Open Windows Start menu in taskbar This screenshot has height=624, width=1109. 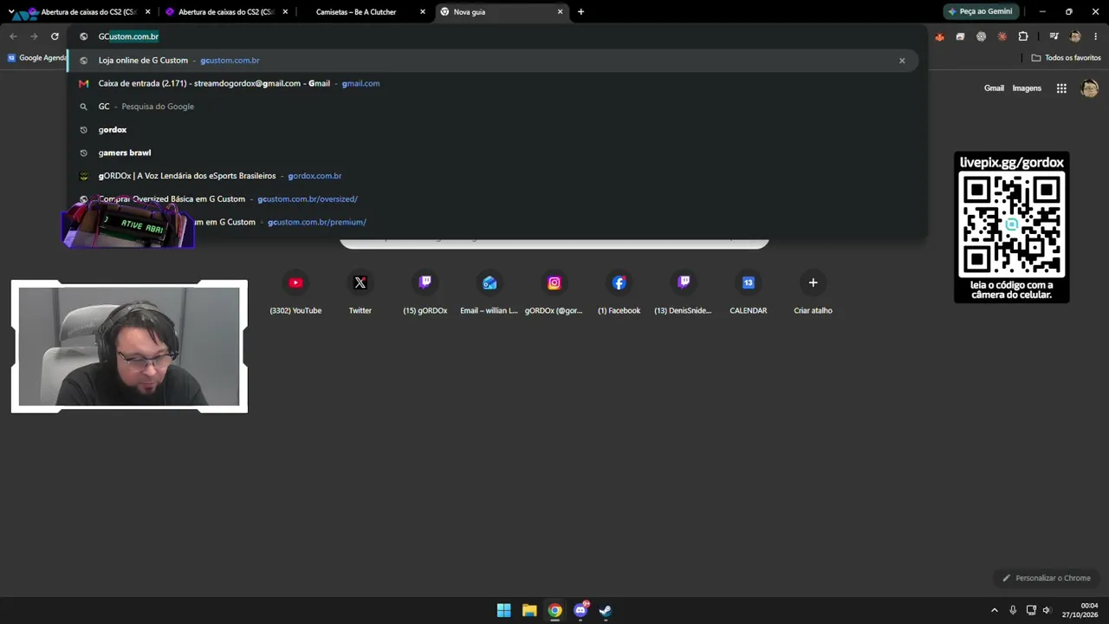(x=503, y=610)
